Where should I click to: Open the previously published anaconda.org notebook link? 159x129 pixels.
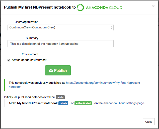pos(75,85)
